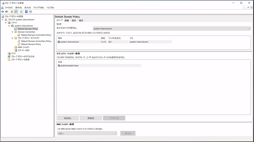This screenshot has width=254, height=142.
Task: Click the 追加(D)... button
Action: click(68, 118)
